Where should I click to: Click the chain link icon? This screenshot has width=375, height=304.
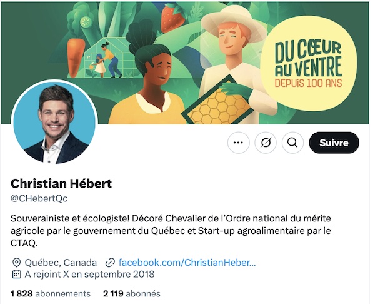110,263
